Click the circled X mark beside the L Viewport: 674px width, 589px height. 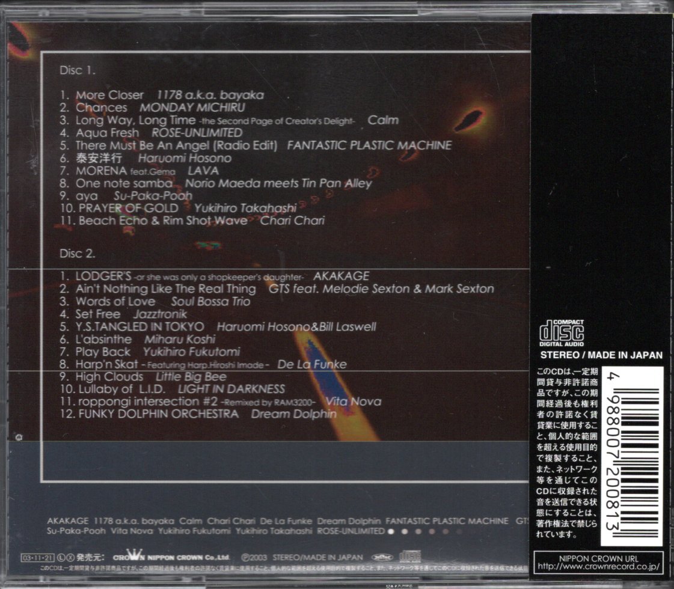point(70,557)
